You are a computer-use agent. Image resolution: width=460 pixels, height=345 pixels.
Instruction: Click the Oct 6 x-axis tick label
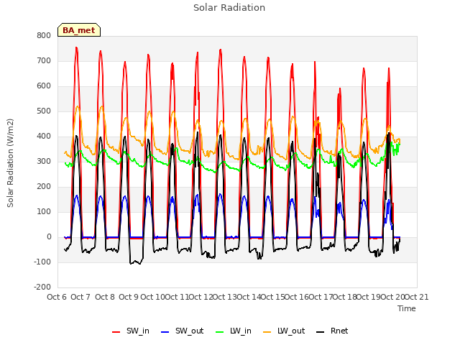pos(57,297)
